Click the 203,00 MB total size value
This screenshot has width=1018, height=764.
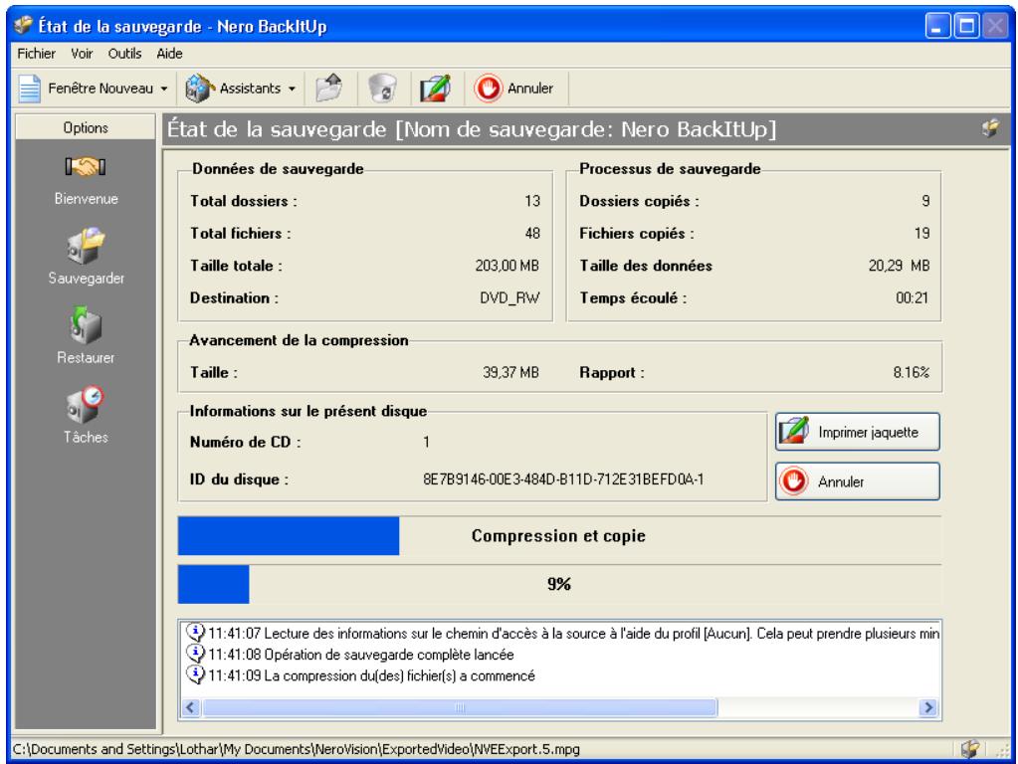click(x=508, y=266)
